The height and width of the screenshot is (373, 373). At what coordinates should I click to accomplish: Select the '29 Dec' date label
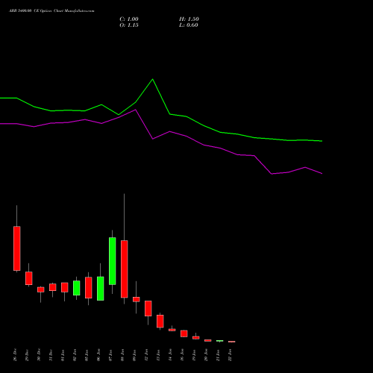[28, 355]
